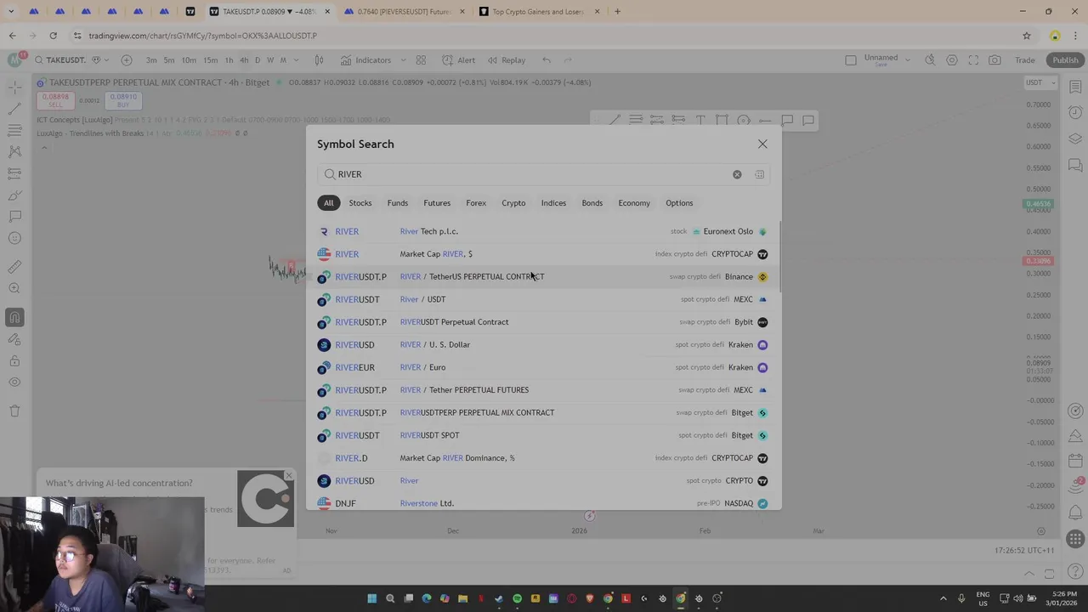Open TAKEUSDT symbol search in toolbar
This screenshot has height=612, width=1088.
point(59,60)
